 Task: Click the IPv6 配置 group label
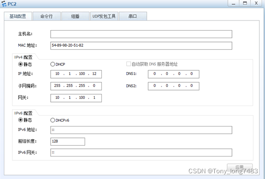(x=23, y=113)
